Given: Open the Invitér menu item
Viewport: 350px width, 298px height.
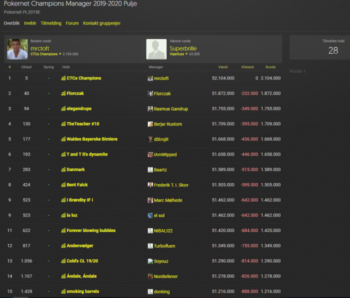Looking at the screenshot, I should pos(30,23).
